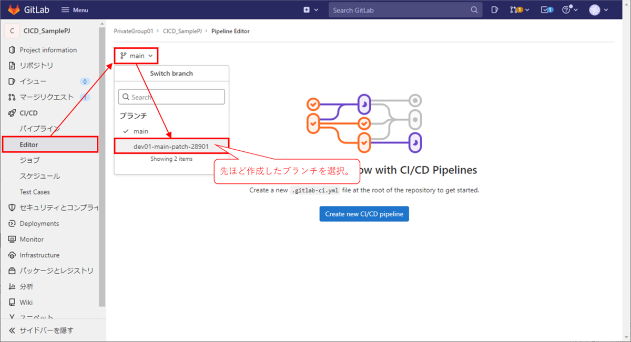The width and height of the screenshot is (631, 342).
Task: Go to PrivateGroup01 breadcrumb
Action: click(x=134, y=31)
